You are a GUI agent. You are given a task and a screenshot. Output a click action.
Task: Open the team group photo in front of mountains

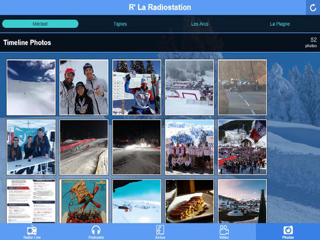189,147
